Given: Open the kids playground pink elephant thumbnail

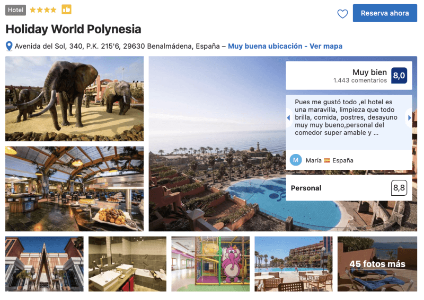Looking at the screenshot, I should pos(210,264).
